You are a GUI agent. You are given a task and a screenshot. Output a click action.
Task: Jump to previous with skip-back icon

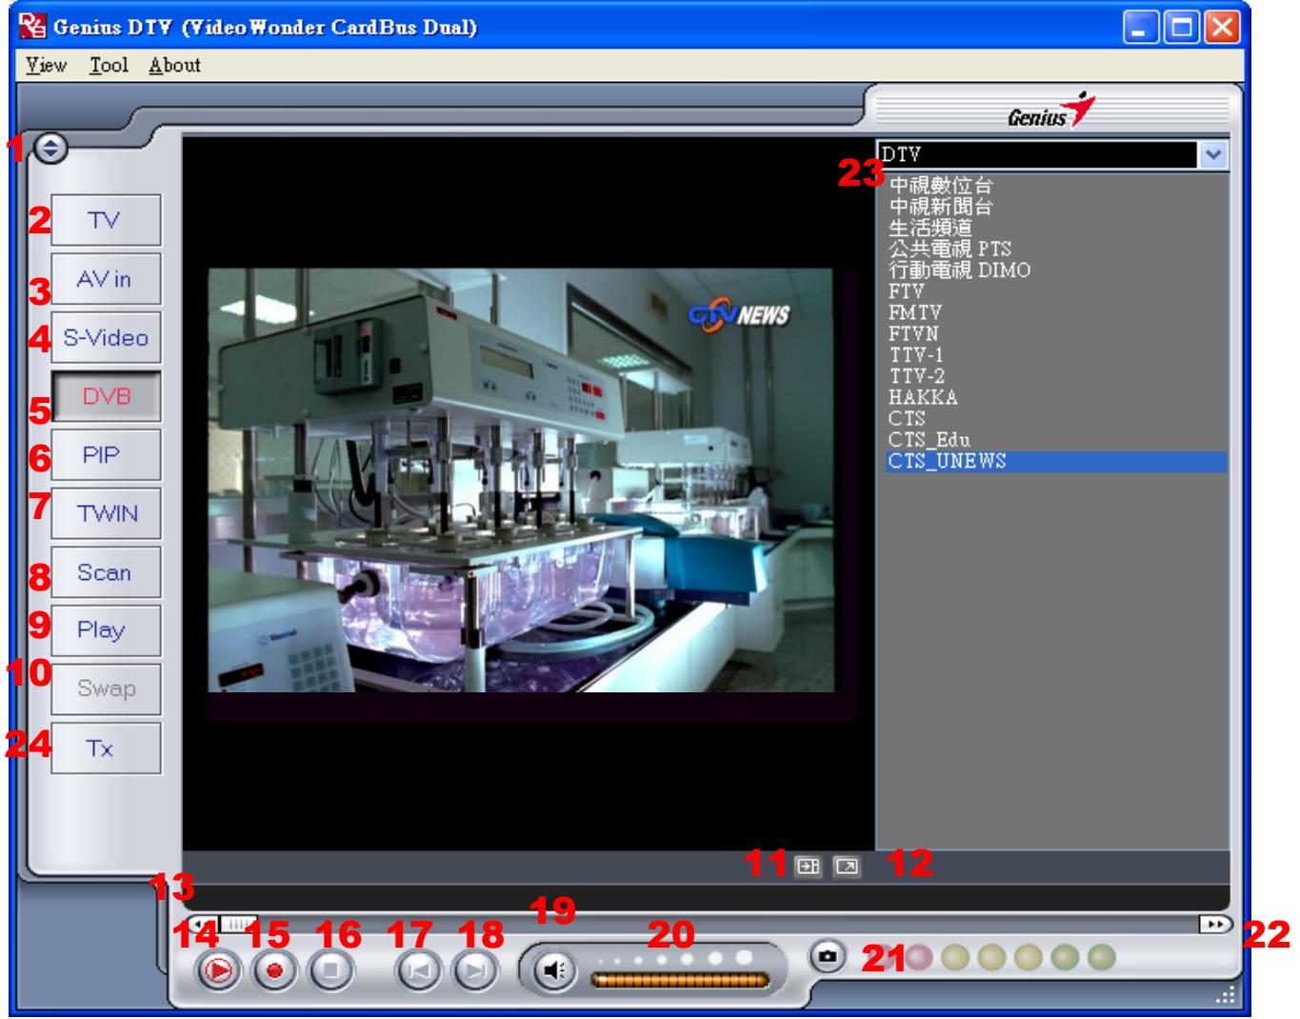418,970
